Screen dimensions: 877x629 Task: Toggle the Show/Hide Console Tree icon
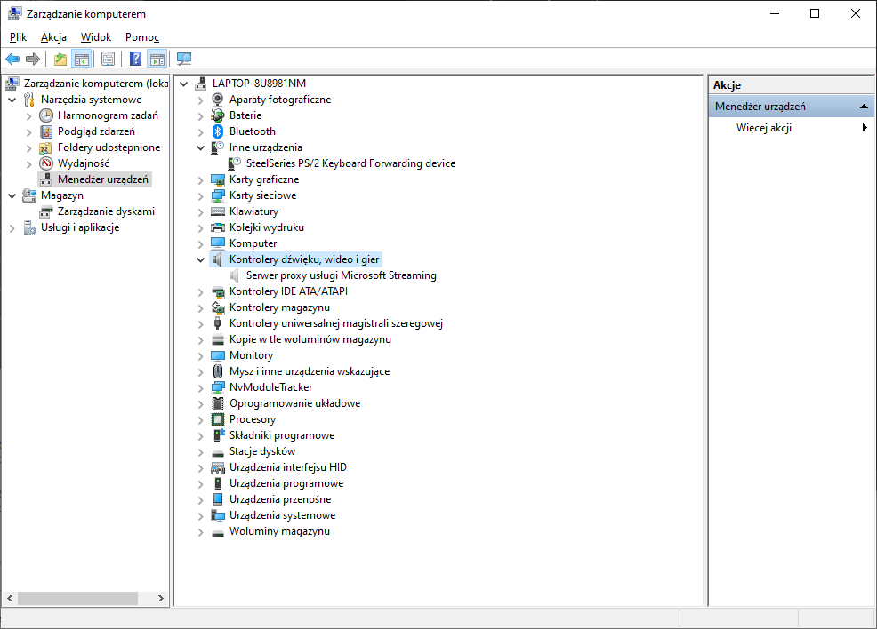click(x=82, y=59)
